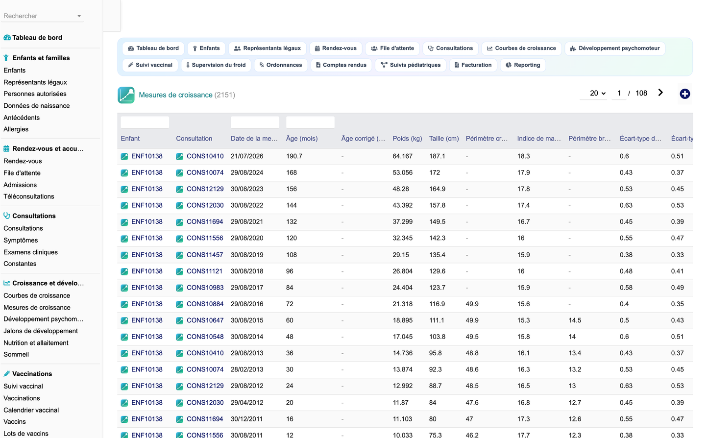This screenshot has height=438, width=708.
Task: Open the Ordonnances tab
Action: 281,65
